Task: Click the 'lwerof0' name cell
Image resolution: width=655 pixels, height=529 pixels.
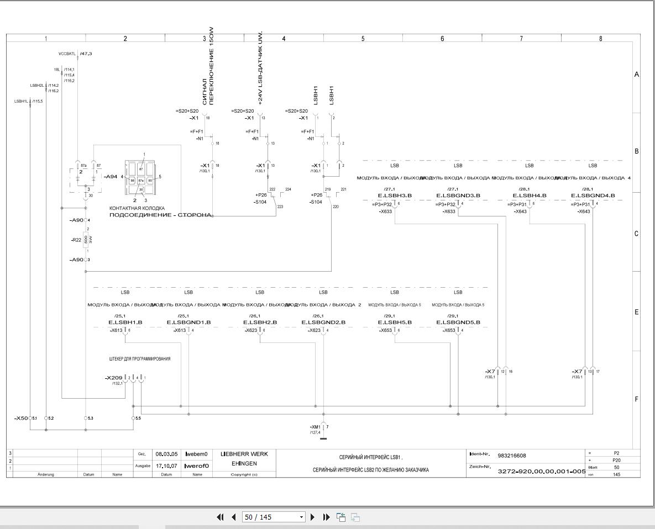Action: [196, 466]
